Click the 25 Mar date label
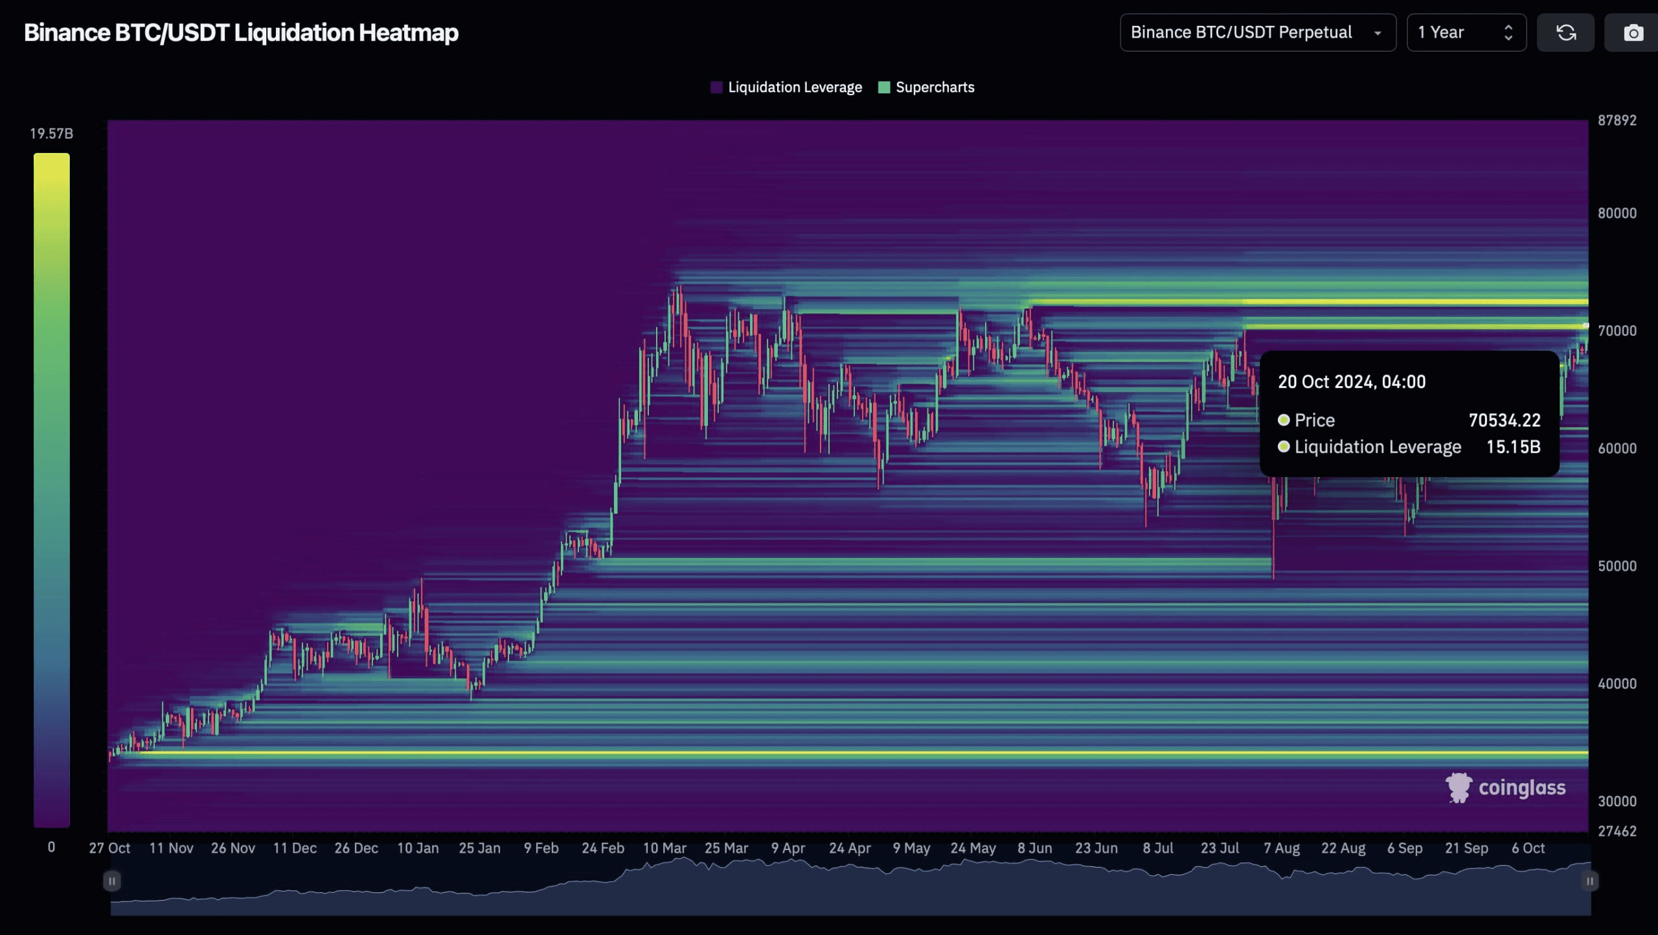Viewport: 1658px width, 935px height. tap(727, 848)
